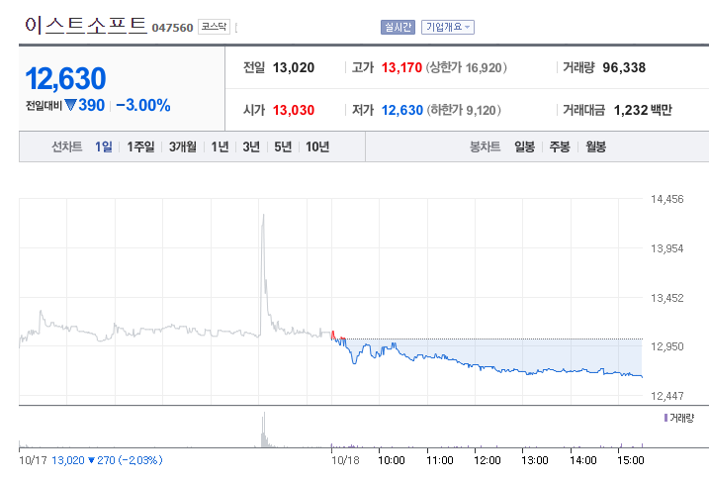Image resolution: width=709 pixels, height=483 pixels.
Task: Click the 거래대금 value 1,232 백만
Action: (x=643, y=110)
